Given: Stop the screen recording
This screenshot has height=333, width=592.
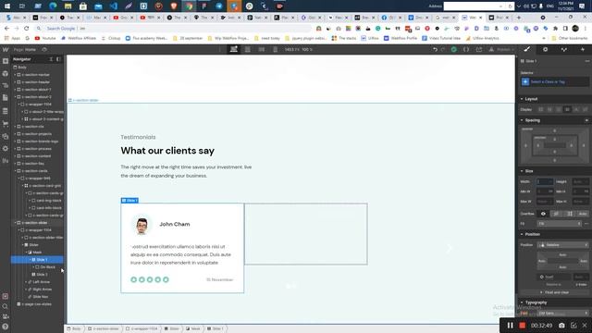Looking at the screenshot, I should (522, 326).
